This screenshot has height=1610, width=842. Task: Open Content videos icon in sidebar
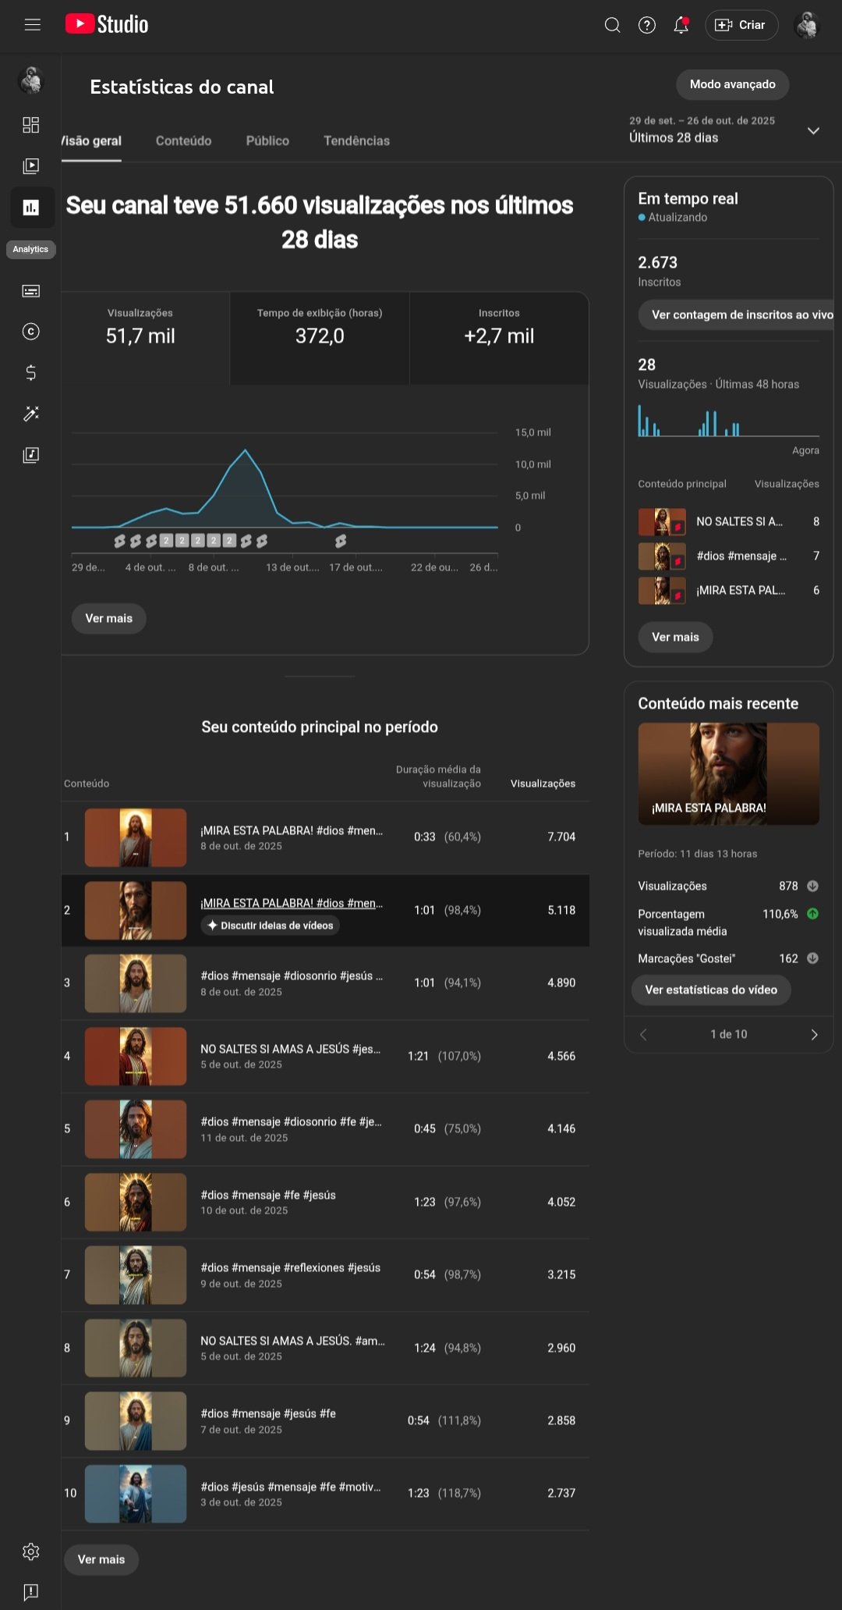click(x=31, y=165)
